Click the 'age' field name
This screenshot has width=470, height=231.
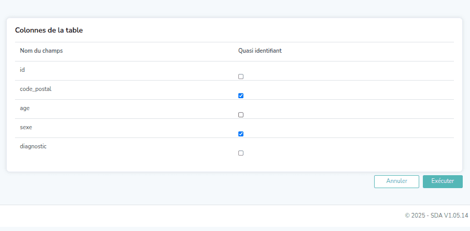[24, 108]
